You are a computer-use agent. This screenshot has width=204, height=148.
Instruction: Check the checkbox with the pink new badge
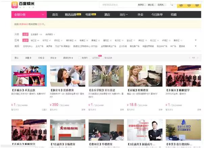click(90, 58)
